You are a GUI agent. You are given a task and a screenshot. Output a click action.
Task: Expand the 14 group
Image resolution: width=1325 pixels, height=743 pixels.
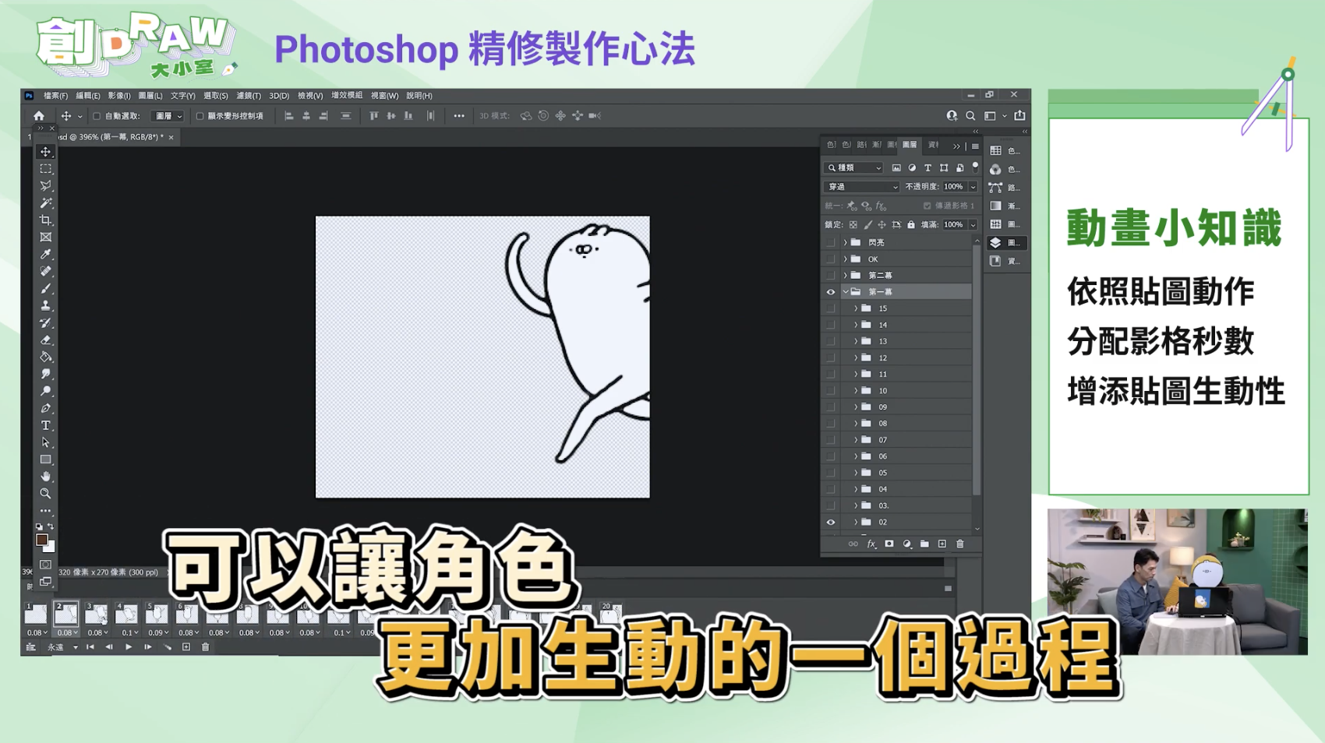click(856, 325)
